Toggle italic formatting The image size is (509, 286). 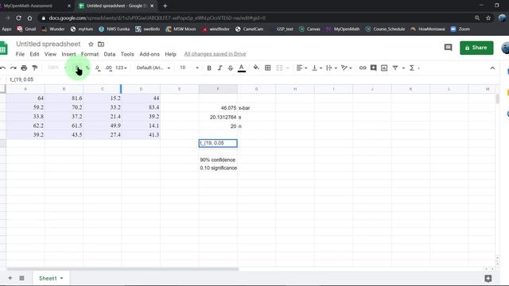220,68
